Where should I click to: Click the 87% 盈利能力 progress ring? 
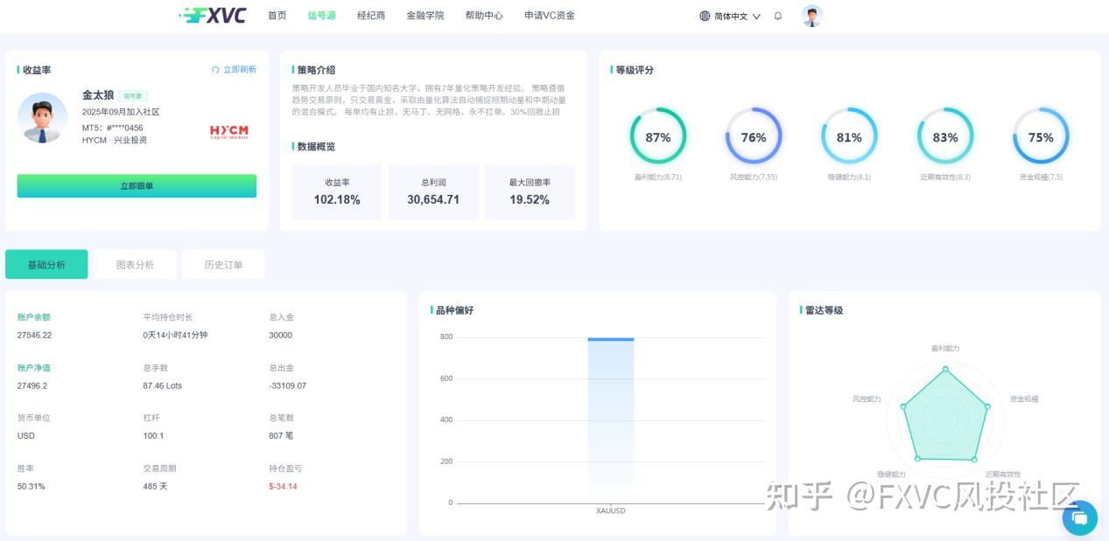click(658, 137)
